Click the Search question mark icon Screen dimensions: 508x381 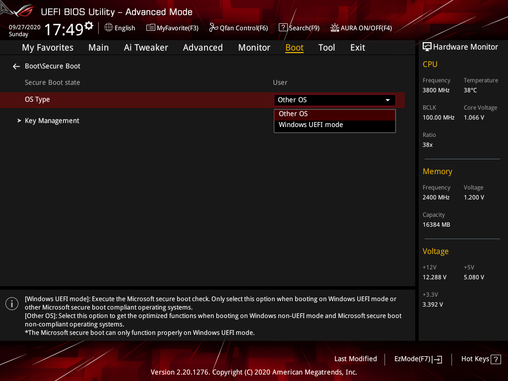(283, 28)
